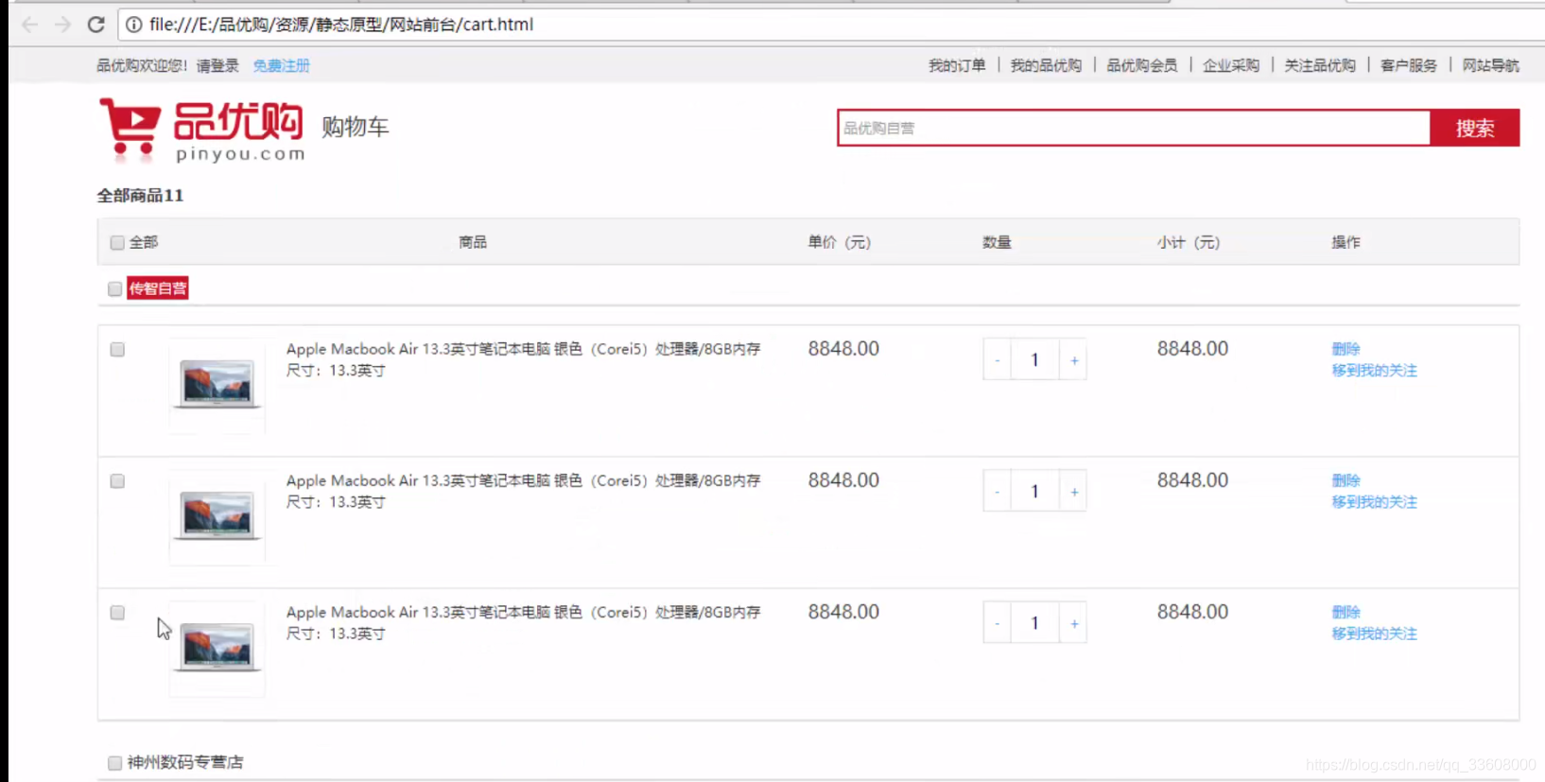The width and height of the screenshot is (1545, 782).
Task: Click 删除 for the third Macbook item
Action: 1345,612
